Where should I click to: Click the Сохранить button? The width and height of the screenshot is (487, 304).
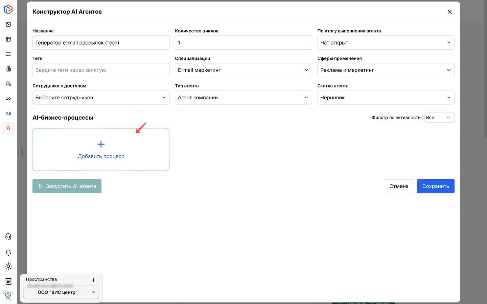(435, 186)
